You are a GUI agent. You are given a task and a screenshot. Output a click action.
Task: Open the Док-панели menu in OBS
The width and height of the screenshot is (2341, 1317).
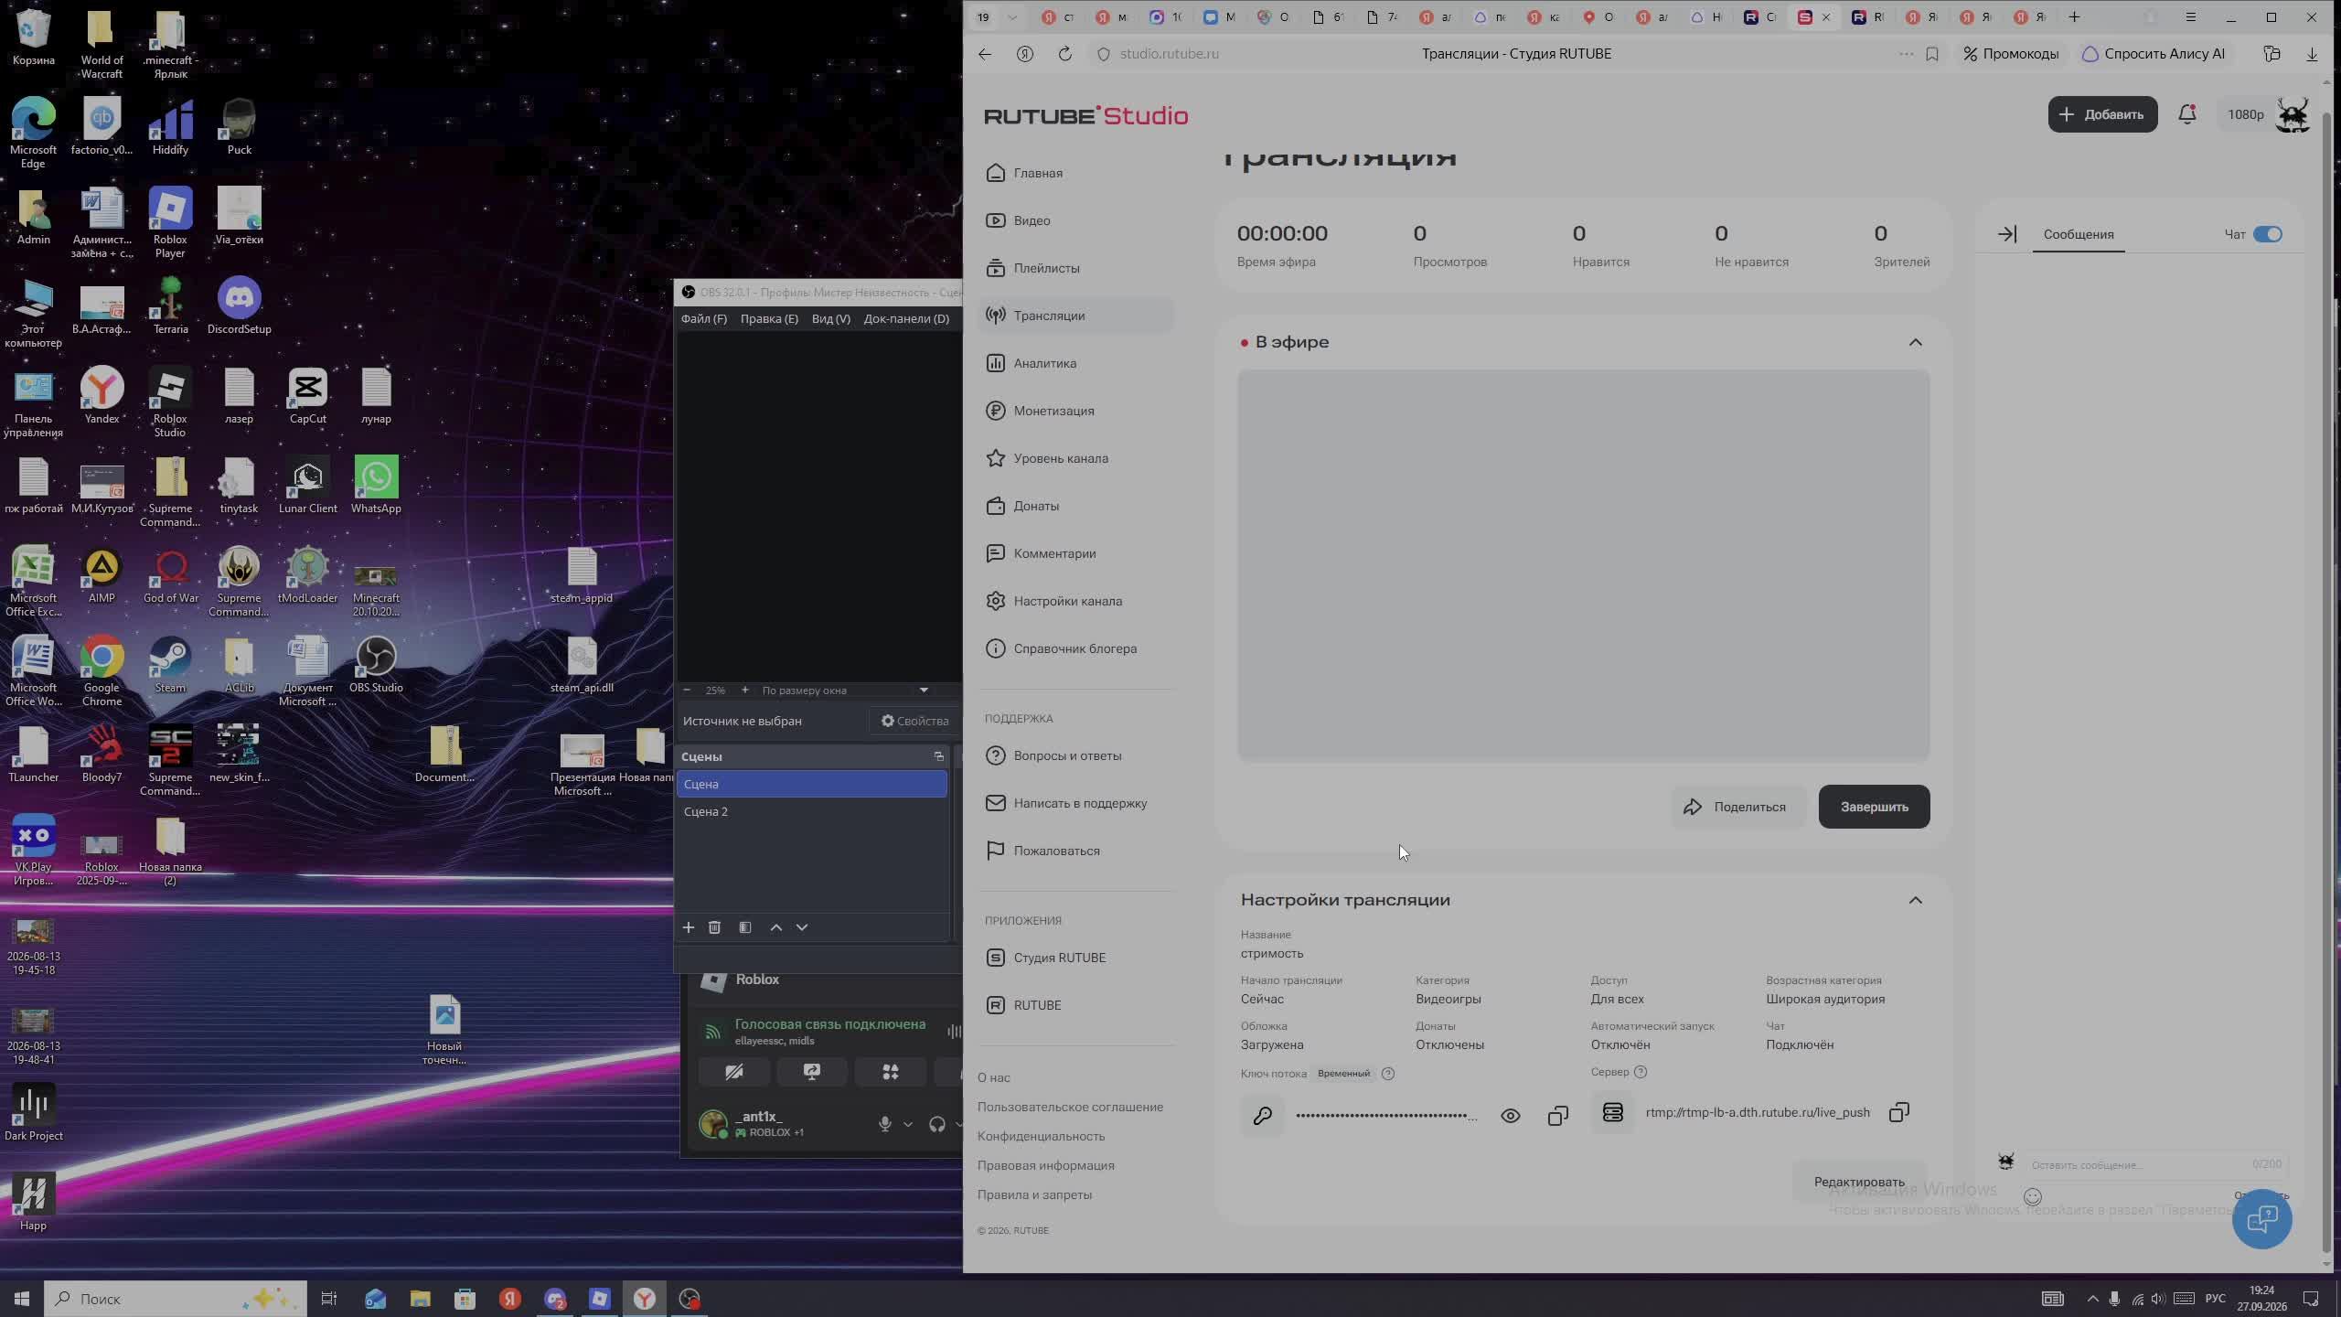point(906,318)
